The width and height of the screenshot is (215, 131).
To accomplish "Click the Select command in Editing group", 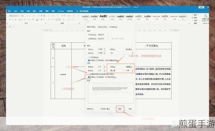I will pos(195,20).
